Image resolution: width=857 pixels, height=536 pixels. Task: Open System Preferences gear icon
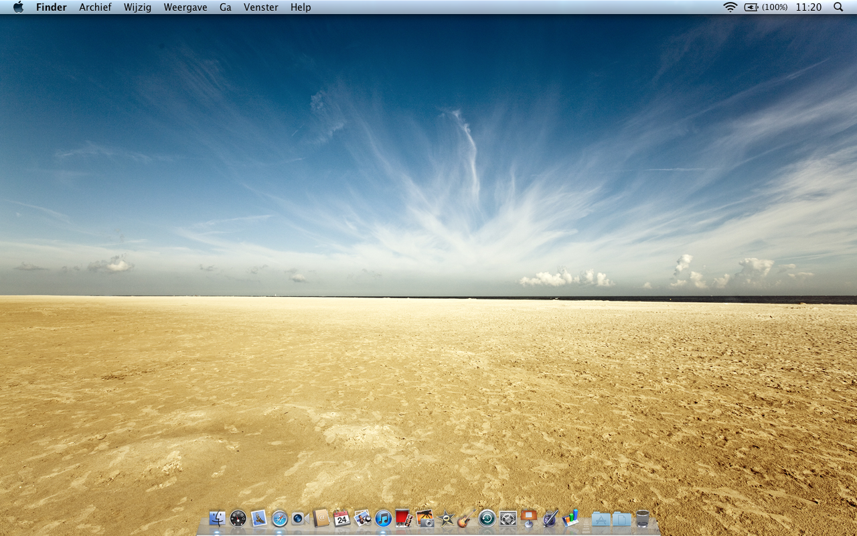click(508, 518)
